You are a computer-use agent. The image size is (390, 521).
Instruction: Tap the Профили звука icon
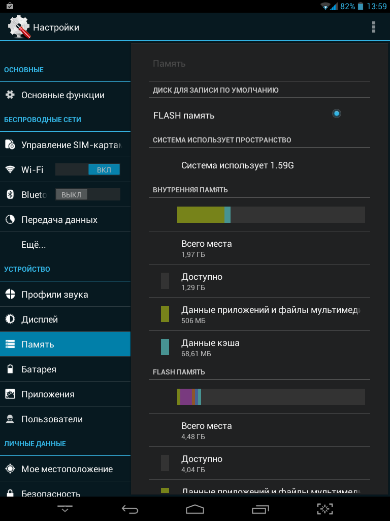(x=10, y=295)
